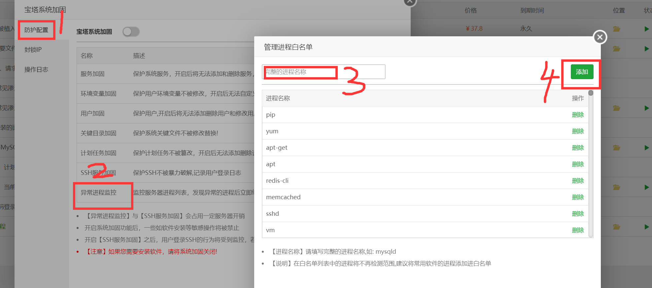652x288 pixels.
Task: Click the 环境变量加固 row name
Action: click(x=98, y=94)
